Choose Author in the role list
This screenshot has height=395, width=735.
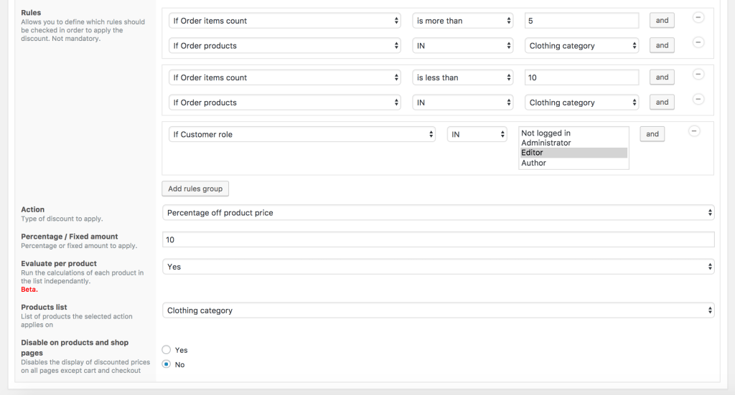pyautogui.click(x=533, y=163)
